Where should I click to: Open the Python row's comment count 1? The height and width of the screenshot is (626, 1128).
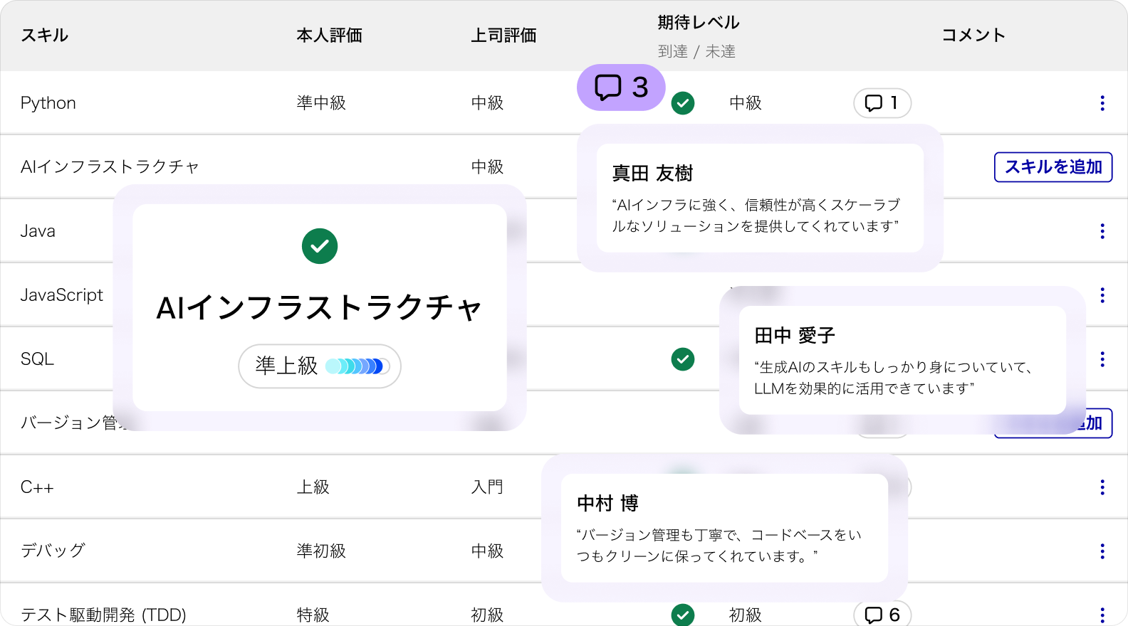pos(882,103)
